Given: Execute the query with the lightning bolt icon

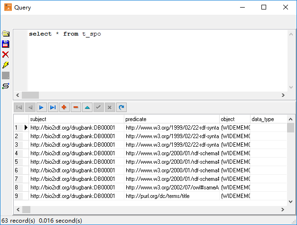Looking at the screenshot, I should tap(6, 65).
